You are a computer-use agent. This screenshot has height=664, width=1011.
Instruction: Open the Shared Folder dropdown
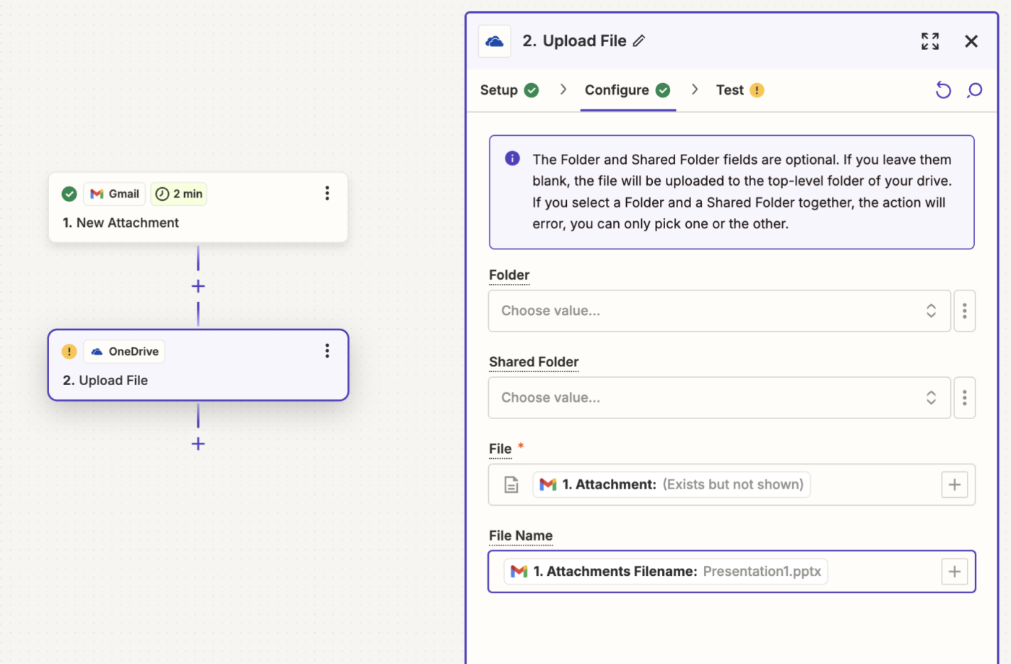pyautogui.click(x=719, y=397)
